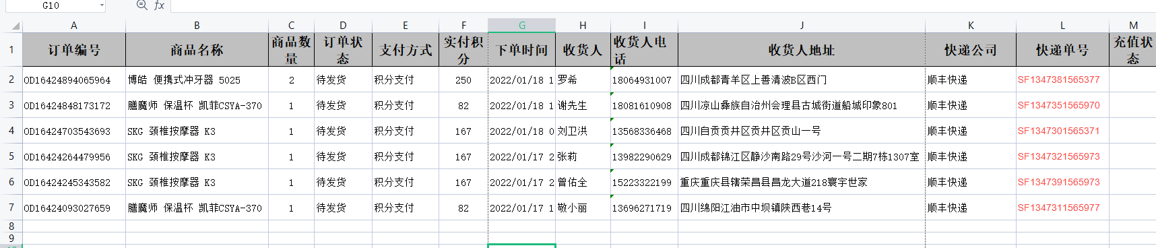
Task: Select column K header
Action: point(971,26)
